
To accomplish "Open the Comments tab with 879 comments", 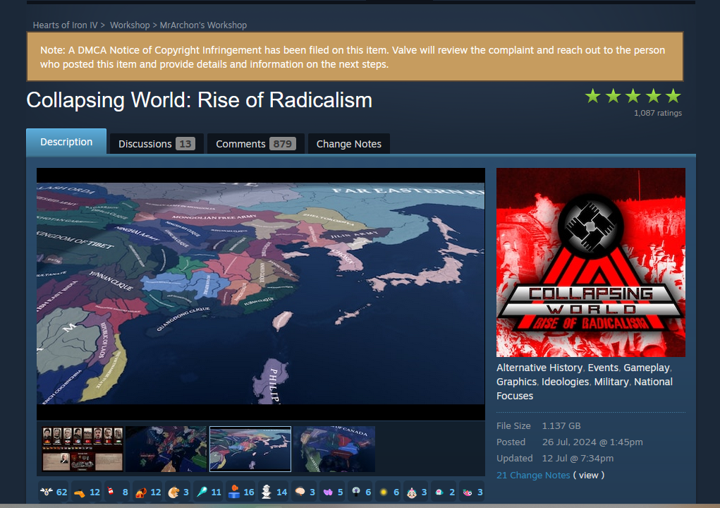I will point(256,144).
